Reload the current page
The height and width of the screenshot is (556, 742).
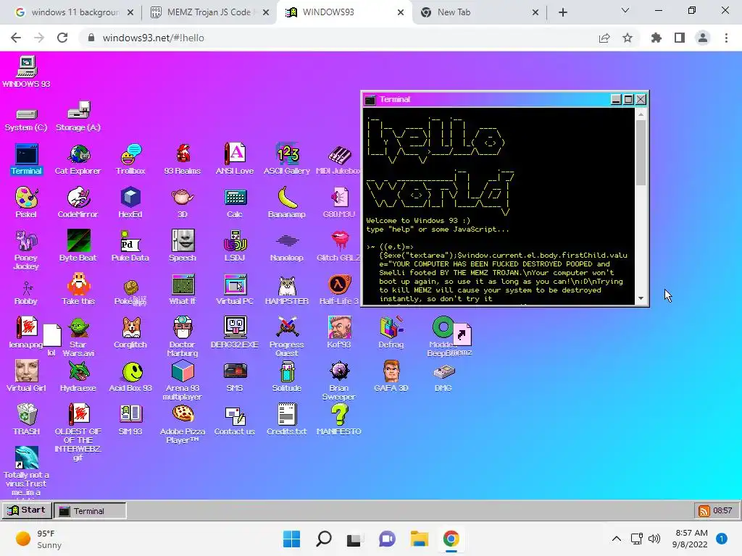point(62,38)
